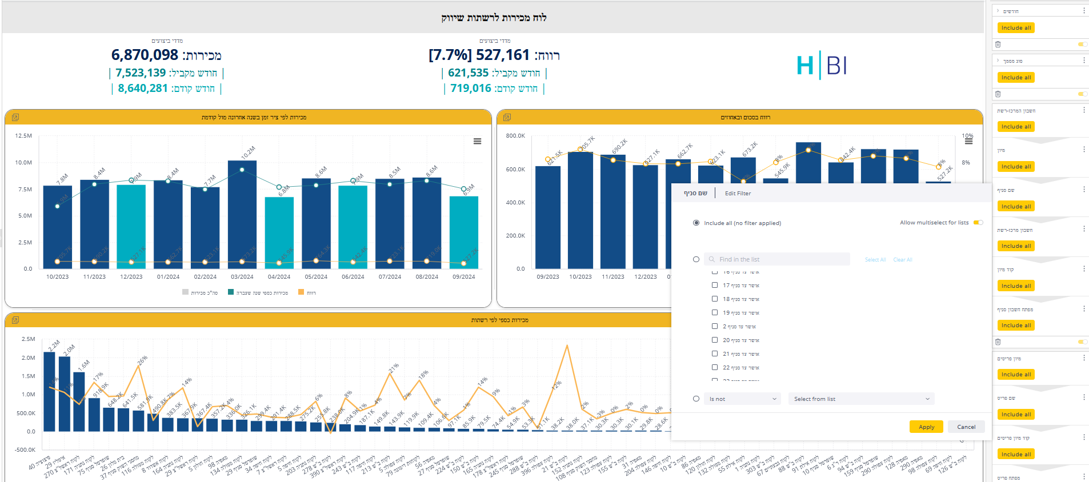Open the 'Is not' condition dropdown
Image resolution: width=1089 pixels, height=482 pixels.
tap(742, 399)
